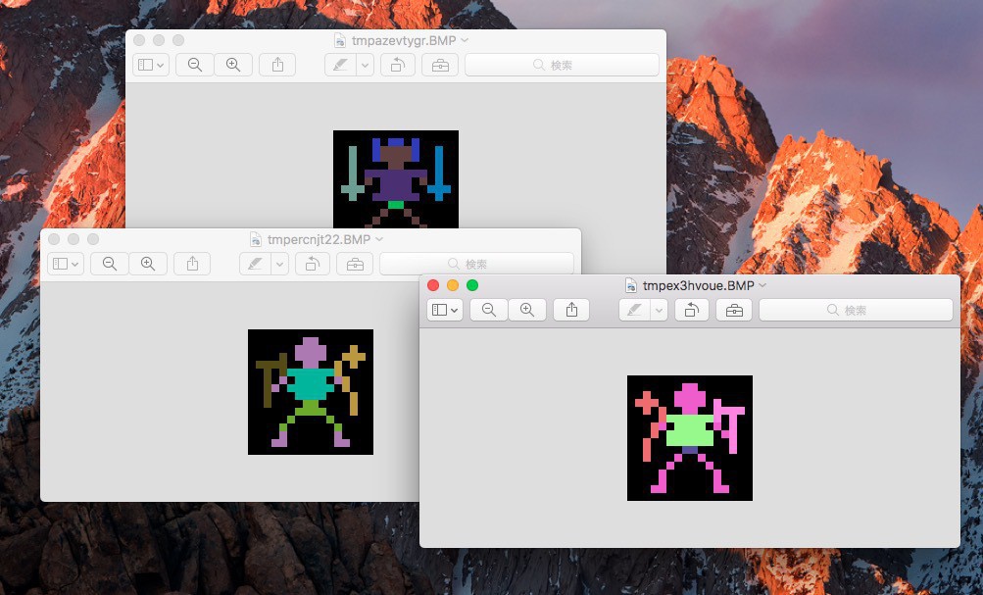The height and width of the screenshot is (595, 983).
Task: Click the search field in tmpercnjt22.BMP
Action: (476, 264)
